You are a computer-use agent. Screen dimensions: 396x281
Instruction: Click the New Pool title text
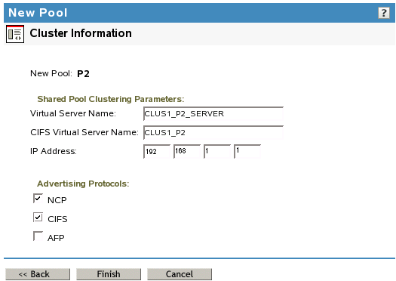[38, 13]
